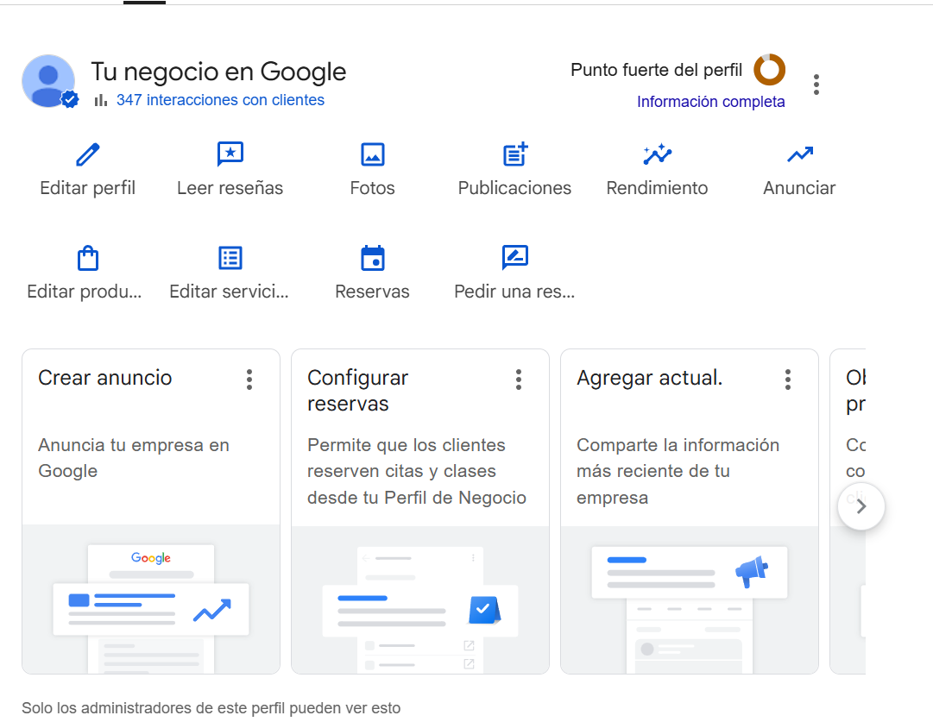Click the business profile avatar
933x728 pixels.
49,82
